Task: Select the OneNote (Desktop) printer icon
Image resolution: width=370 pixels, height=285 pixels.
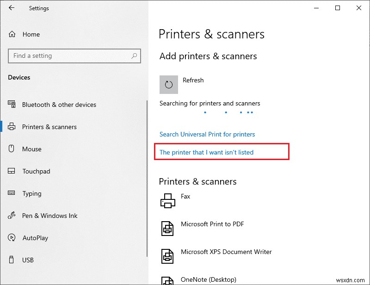Action: point(167,280)
